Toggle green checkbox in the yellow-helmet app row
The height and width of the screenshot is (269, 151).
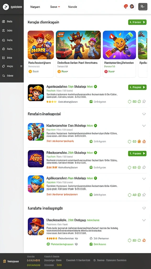click(91, 102)
